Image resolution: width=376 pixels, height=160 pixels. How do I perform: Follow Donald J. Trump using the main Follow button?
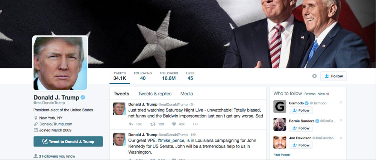point(334,76)
